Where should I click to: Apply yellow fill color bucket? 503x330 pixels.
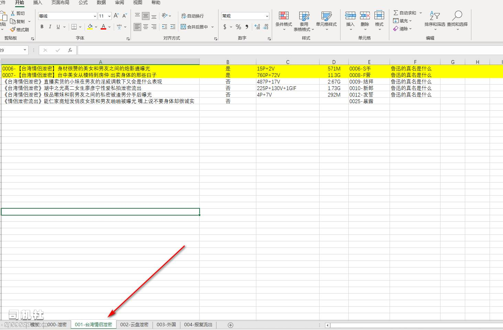[90, 27]
